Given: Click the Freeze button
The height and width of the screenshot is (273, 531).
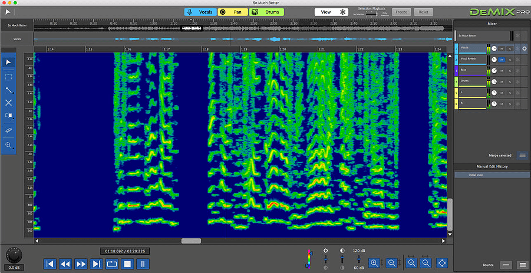Looking at the screenshot, I should pyautogui.click(x=401, y=12).
